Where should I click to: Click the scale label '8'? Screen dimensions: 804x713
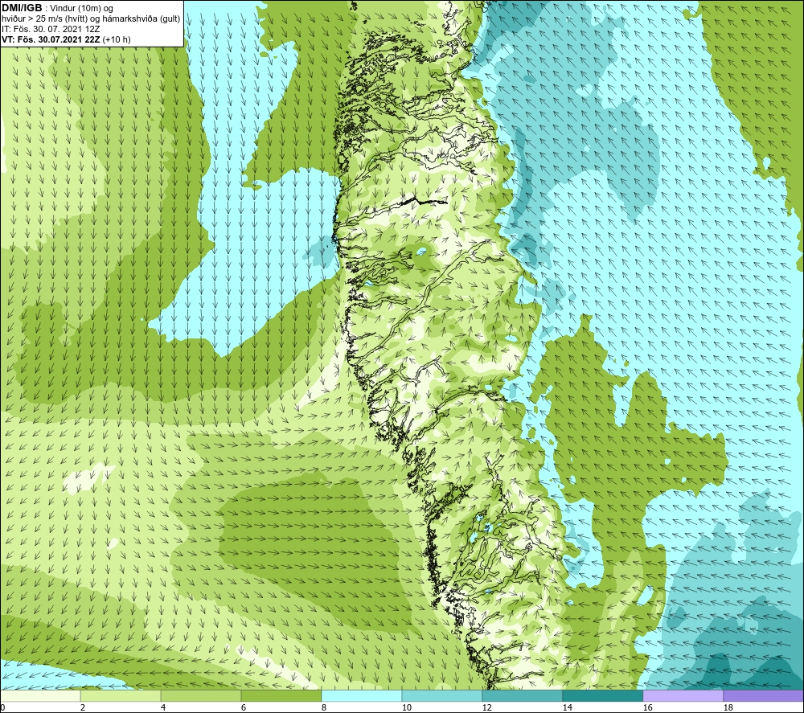323,707
